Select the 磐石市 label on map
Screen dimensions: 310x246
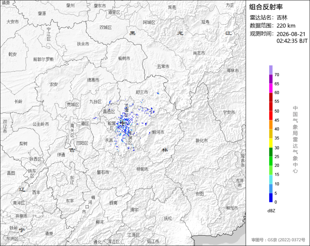103,172
